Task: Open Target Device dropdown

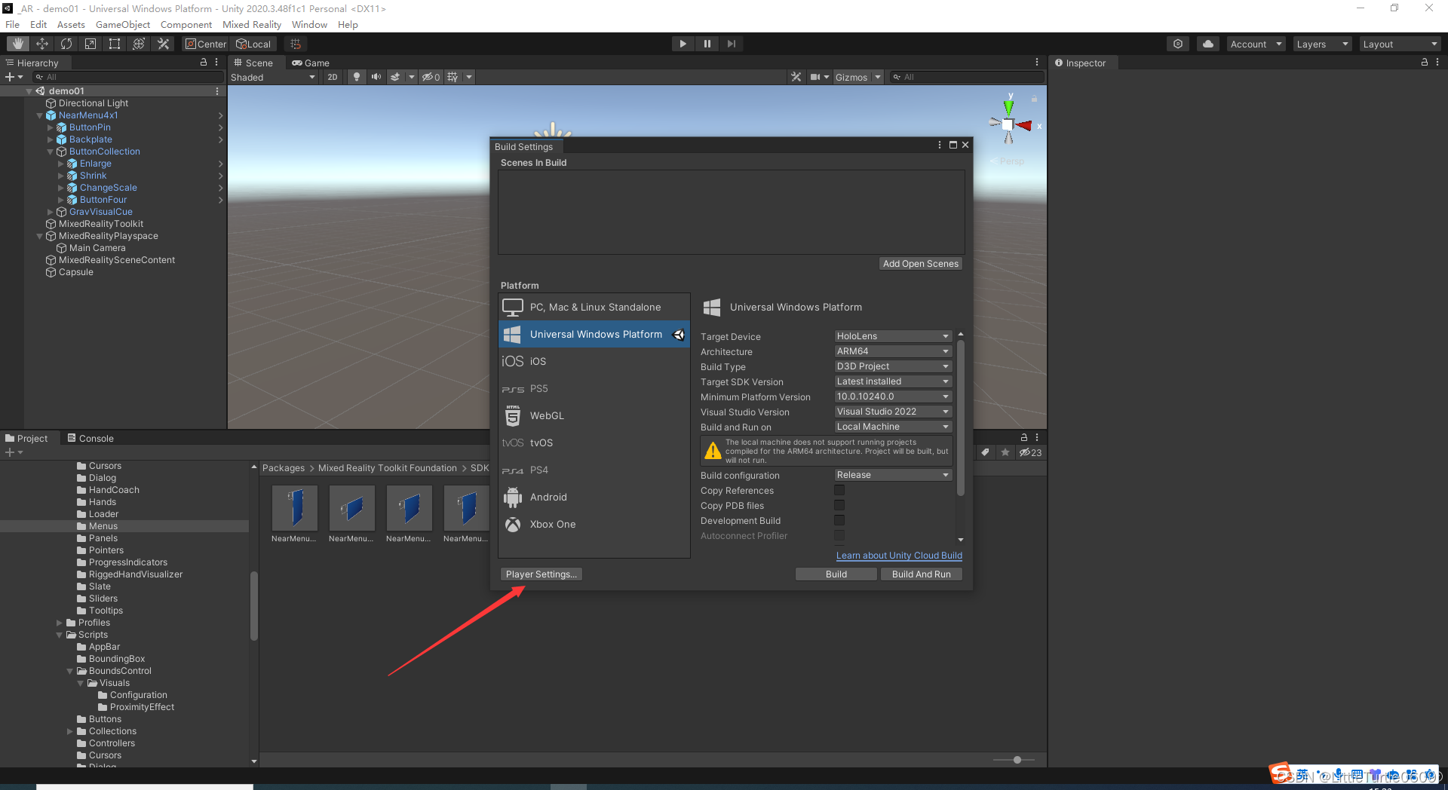Action: 893,336
